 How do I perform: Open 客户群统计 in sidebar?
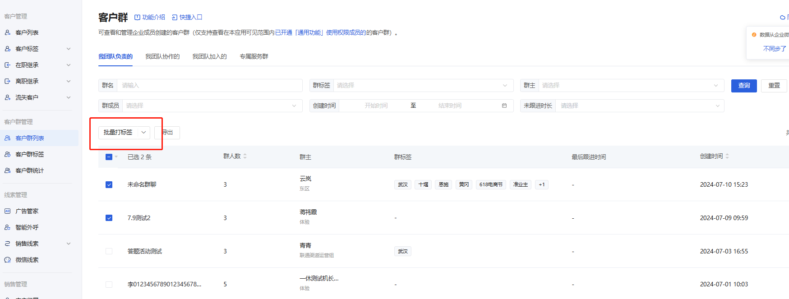tap(39, 170)
